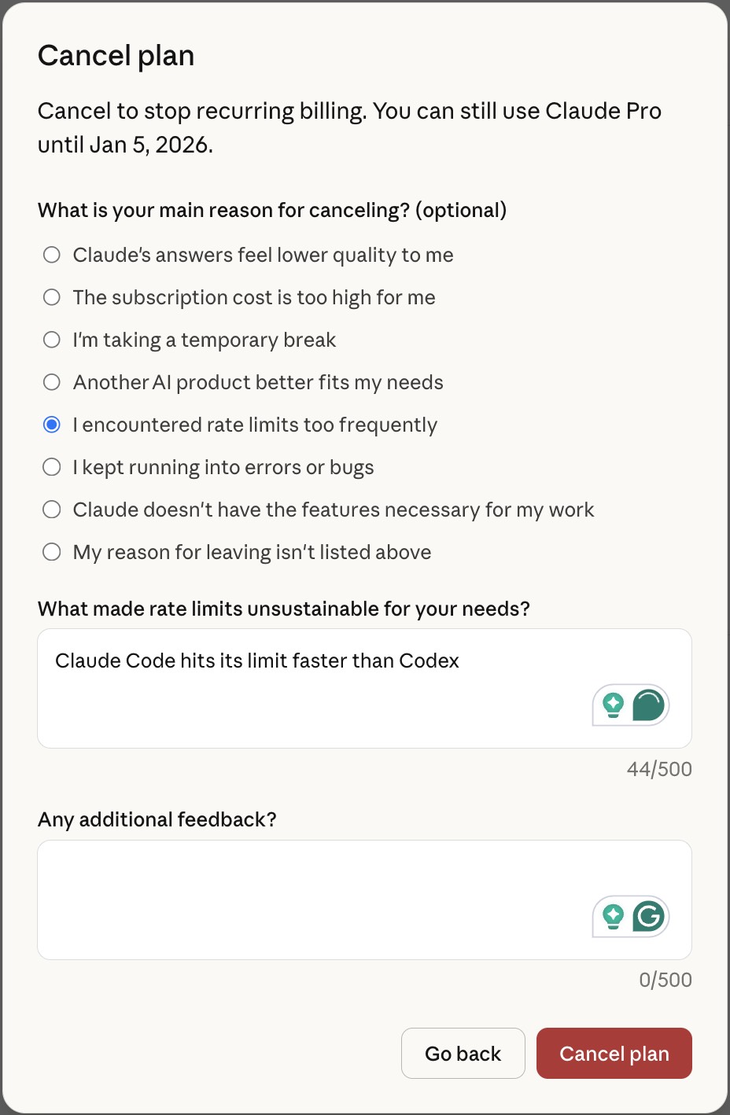Pick "My reason for leaving isn't listed above"

(x=52, y=552)
